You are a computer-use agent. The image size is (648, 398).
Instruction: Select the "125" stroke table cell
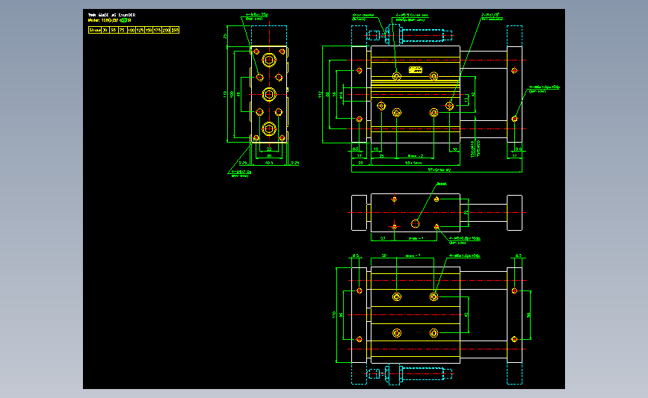click(x=140, y=30)
